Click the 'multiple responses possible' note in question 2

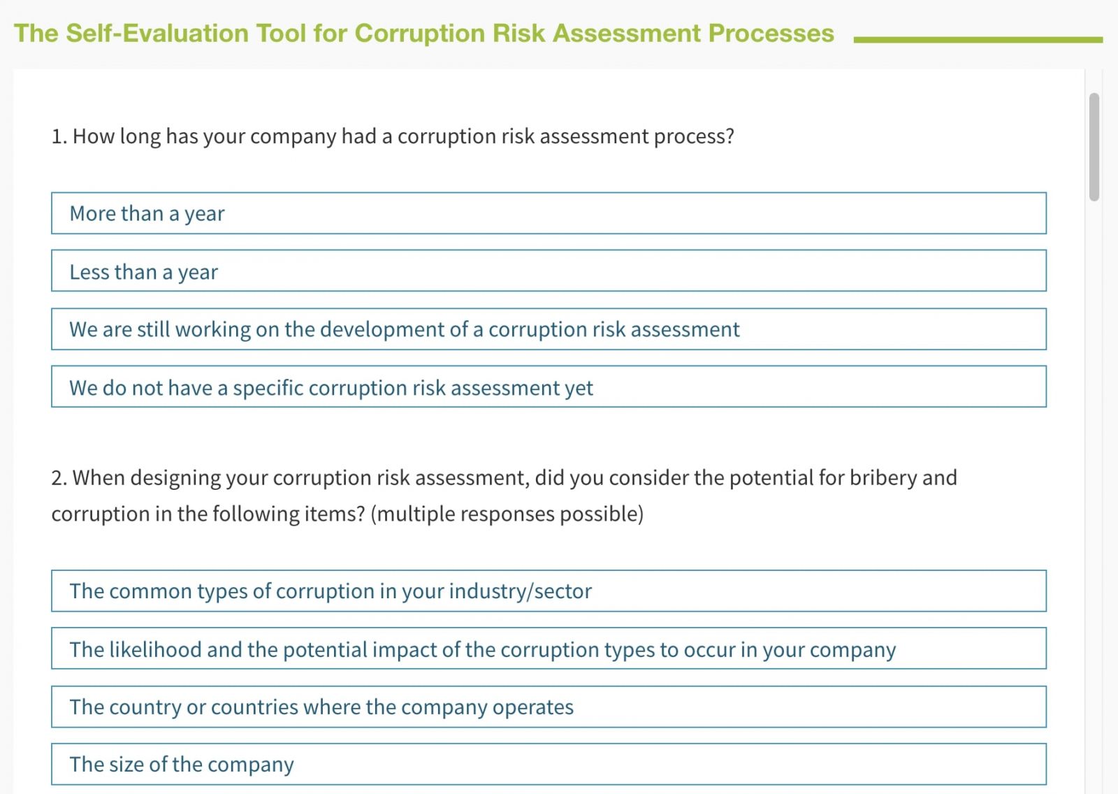(x=507, y=514)
